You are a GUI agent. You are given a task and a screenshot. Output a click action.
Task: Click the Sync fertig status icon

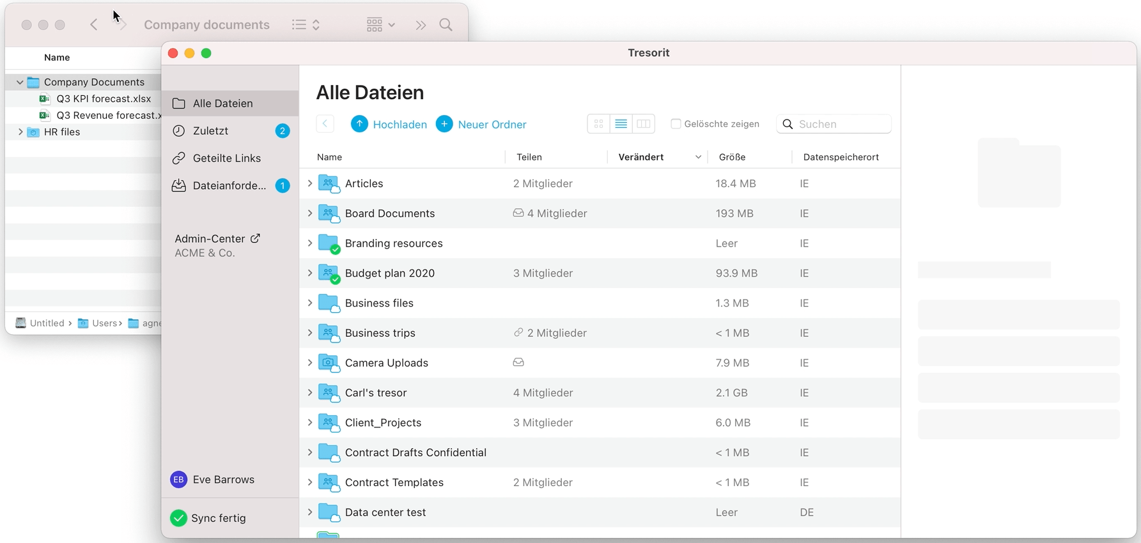coord(178,518)
